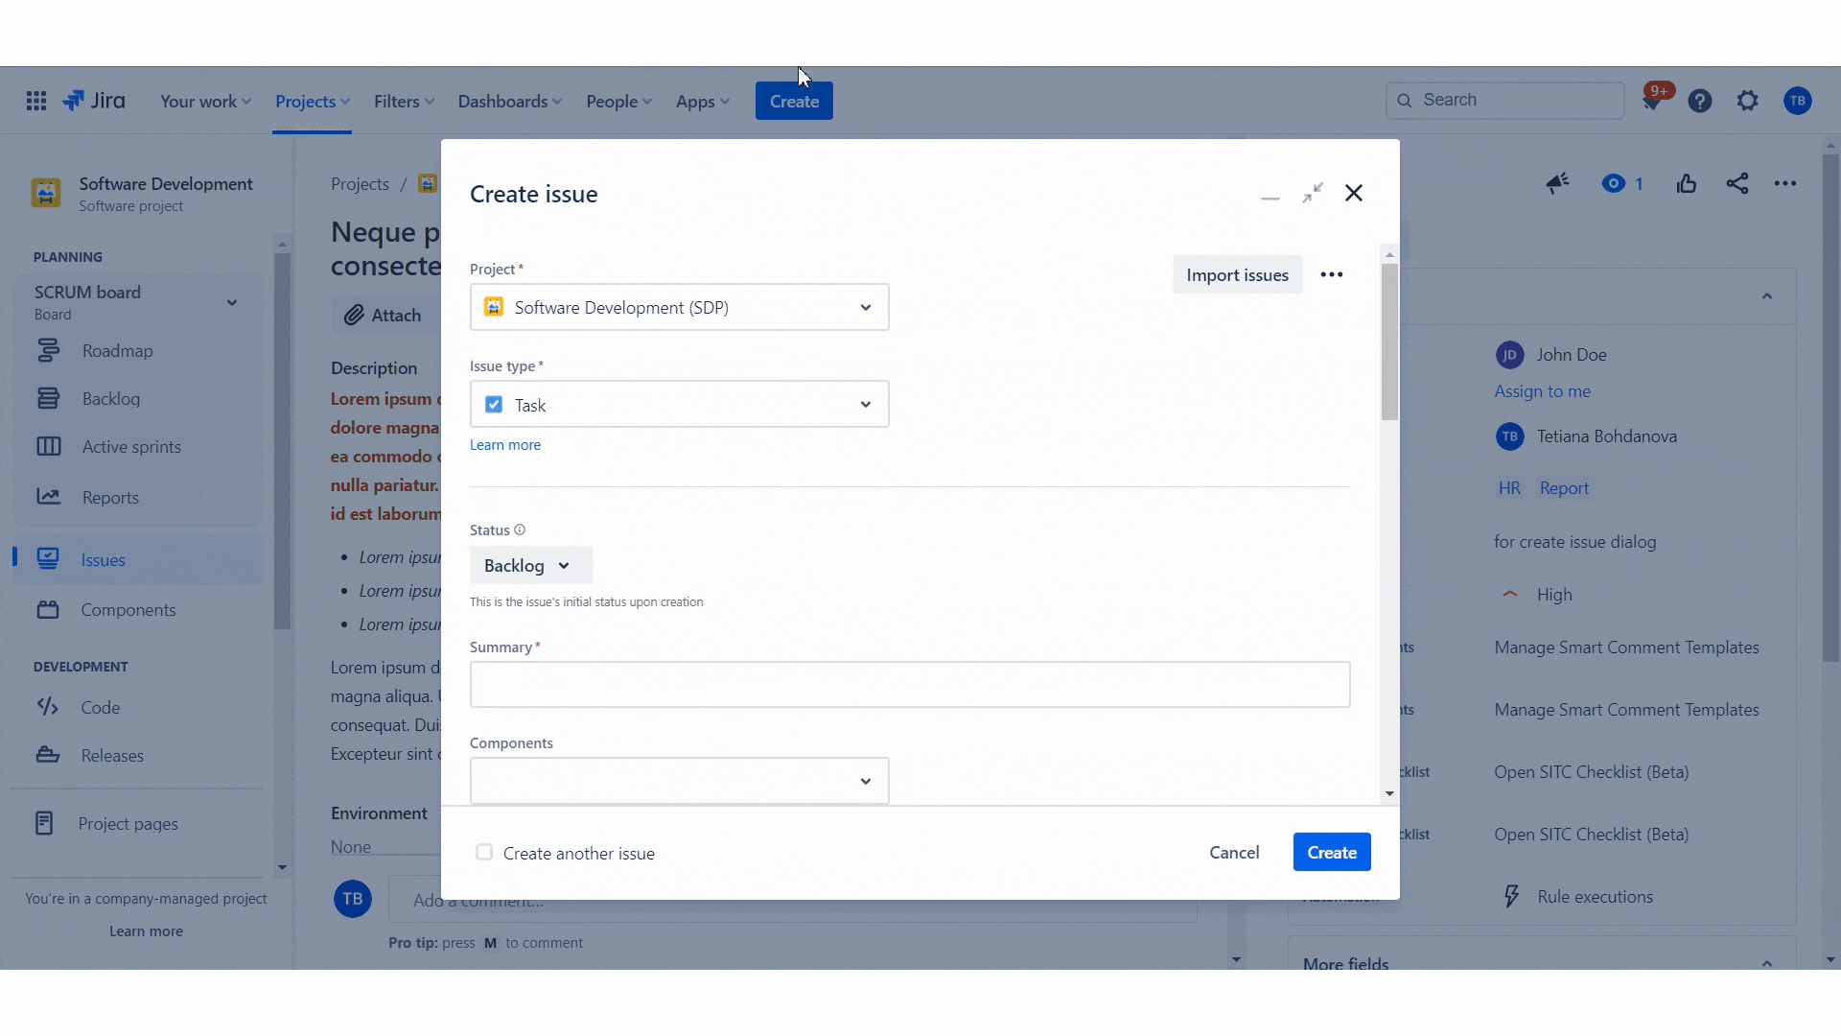
Task: Click the Learn more link under Issue type
Action: pyautogui.click(x=505, y=445)
